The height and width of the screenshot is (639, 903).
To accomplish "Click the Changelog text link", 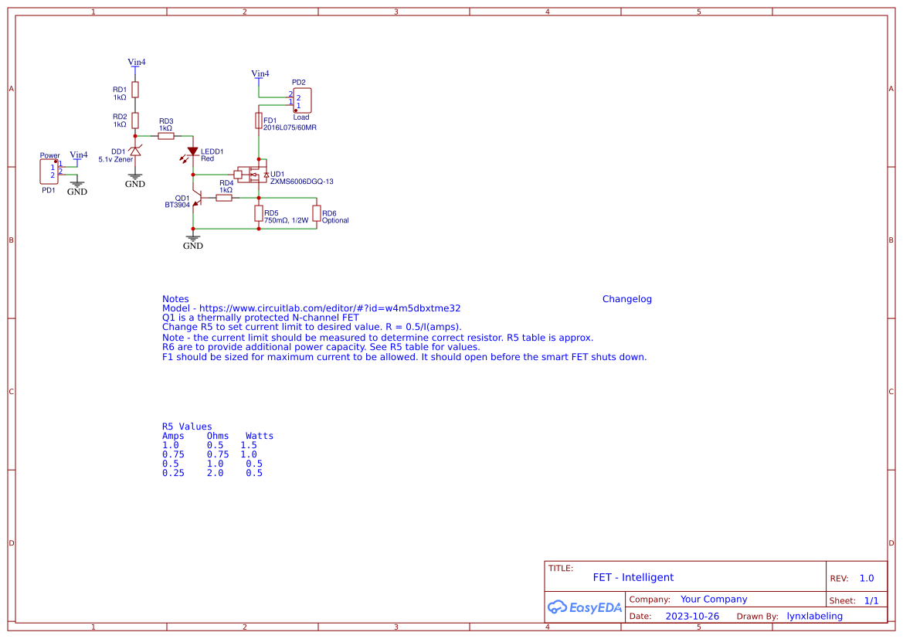I will point(626,299).
